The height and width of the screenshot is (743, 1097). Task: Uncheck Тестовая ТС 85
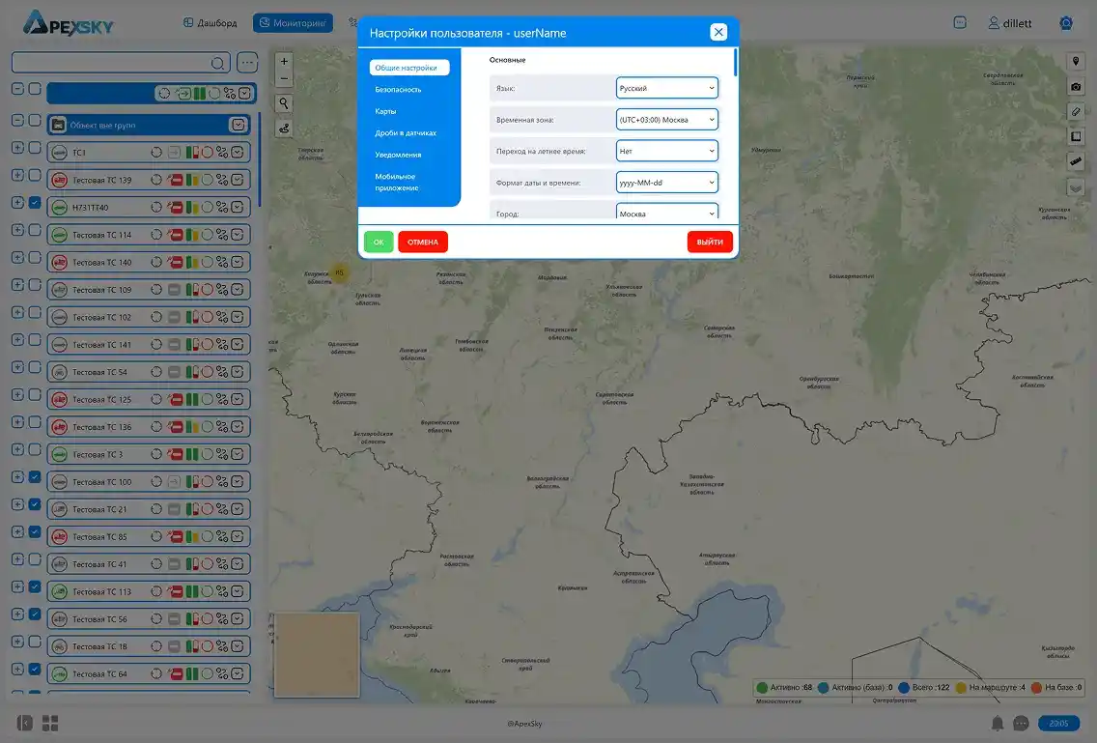(35, 531)
